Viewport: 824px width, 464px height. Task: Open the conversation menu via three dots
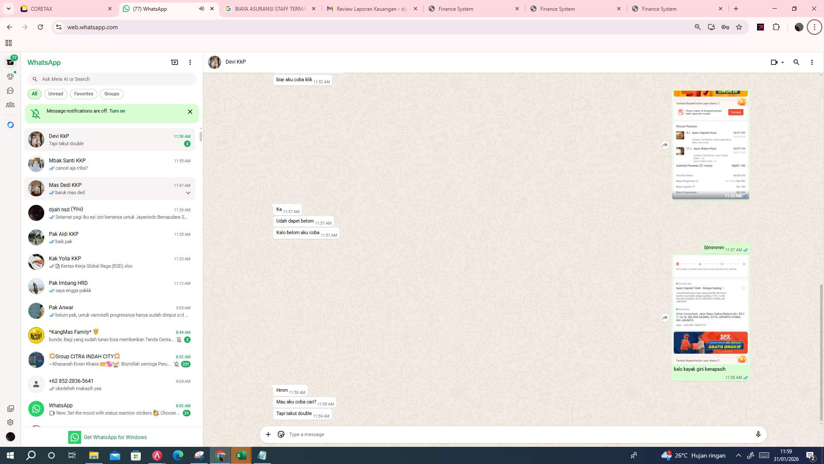(812, 62)
